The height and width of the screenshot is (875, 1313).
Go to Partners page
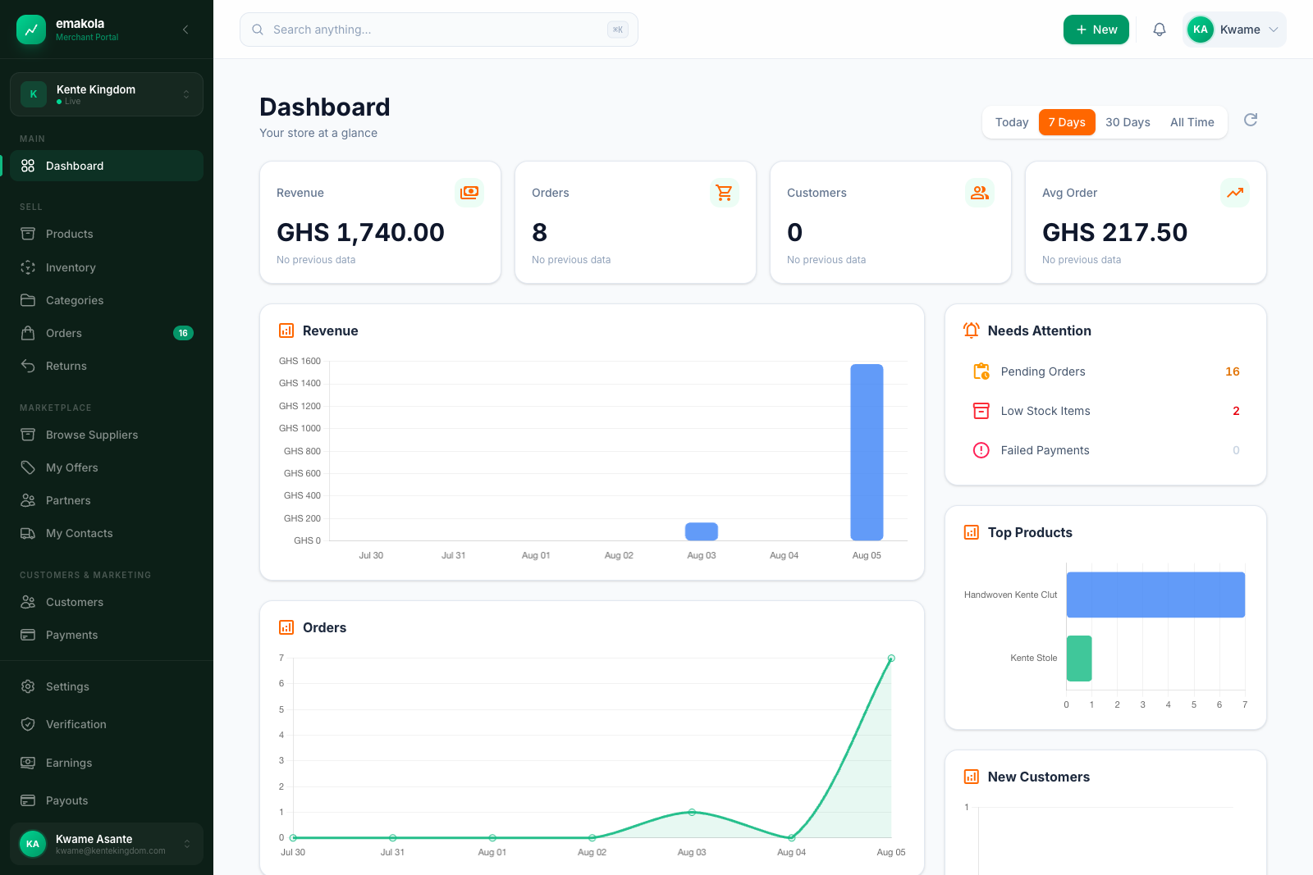107,500
